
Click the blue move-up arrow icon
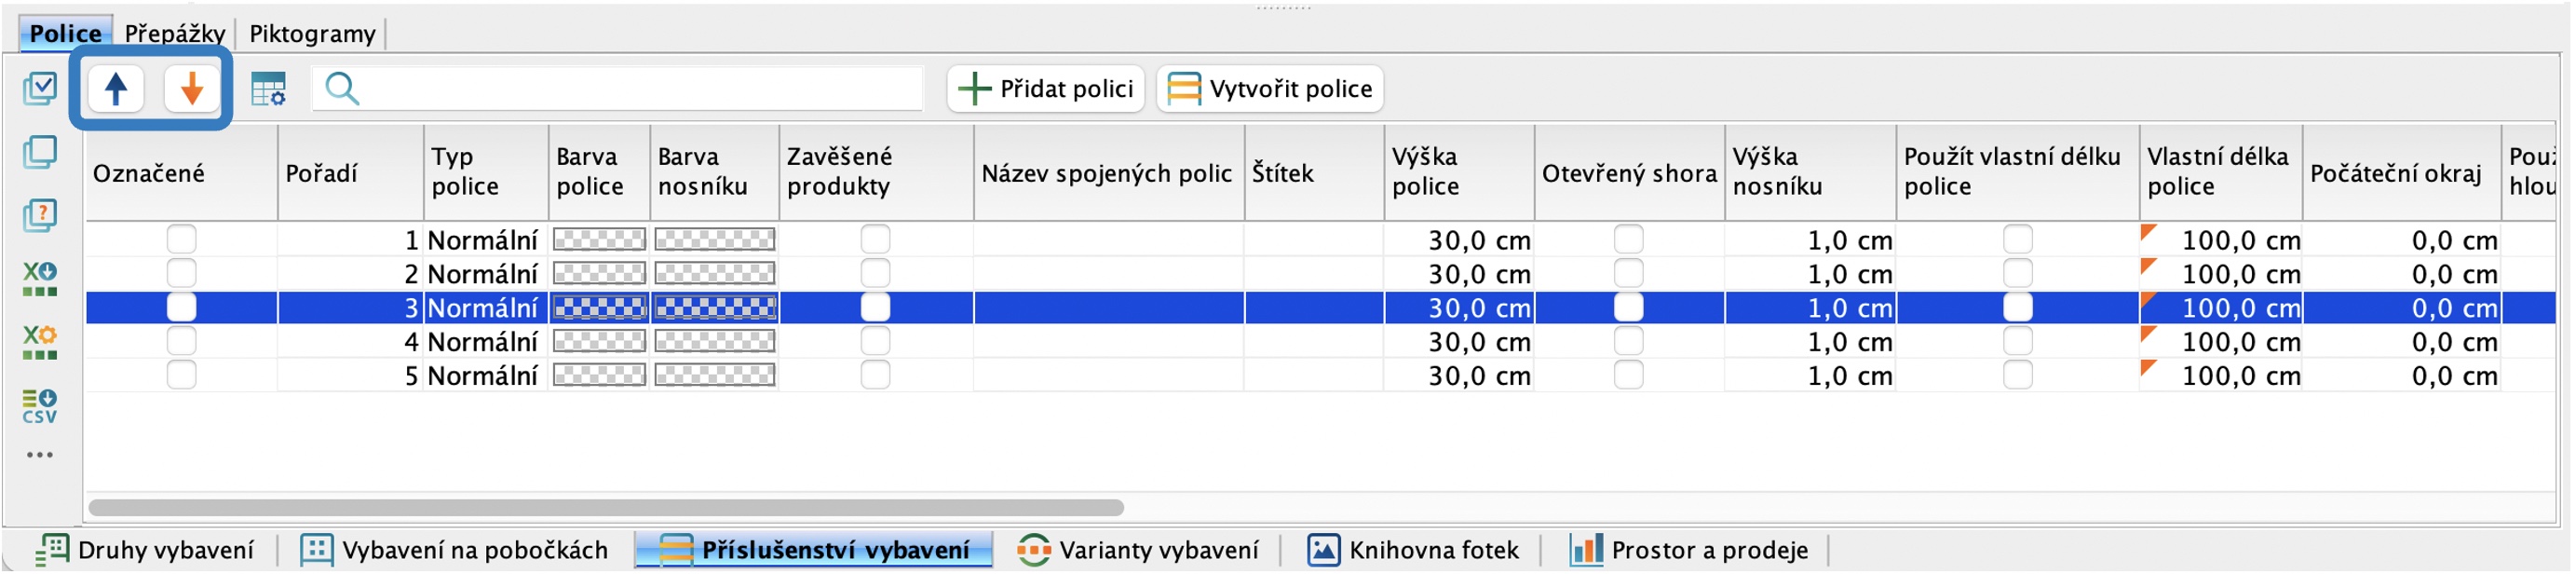116,89
